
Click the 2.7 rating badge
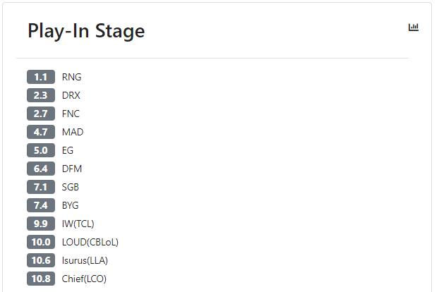(40, 114)
